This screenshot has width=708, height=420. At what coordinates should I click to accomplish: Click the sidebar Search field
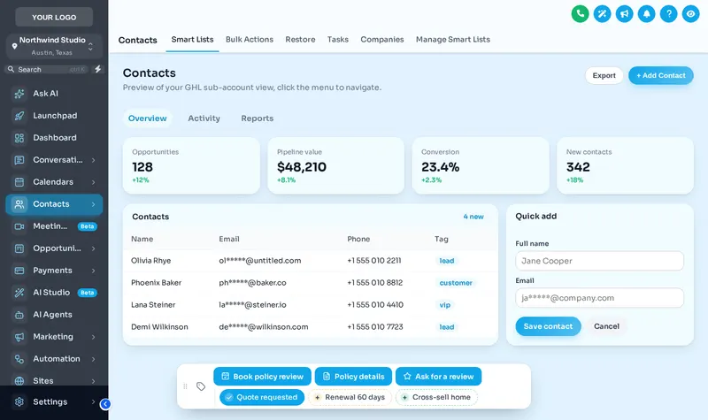coord(47,70)
